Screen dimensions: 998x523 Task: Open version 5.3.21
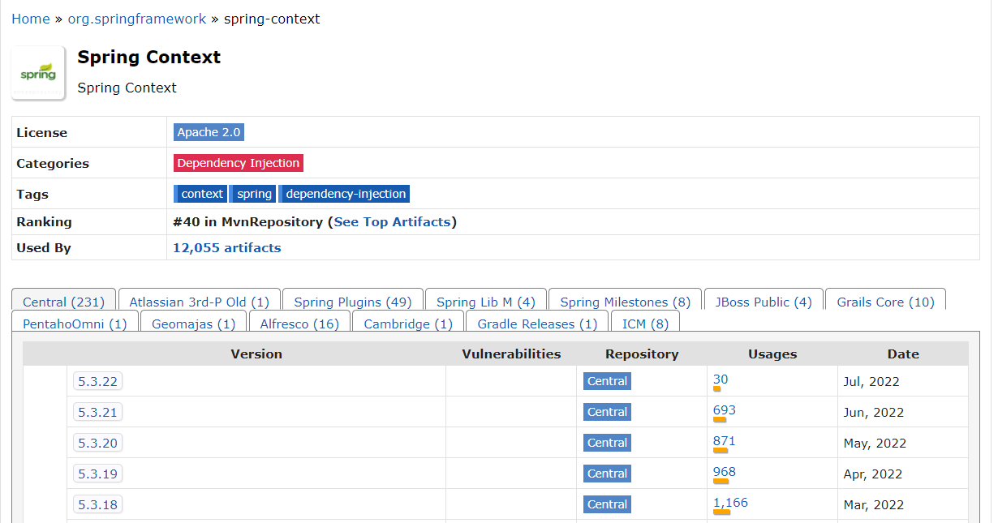(97, 412)
